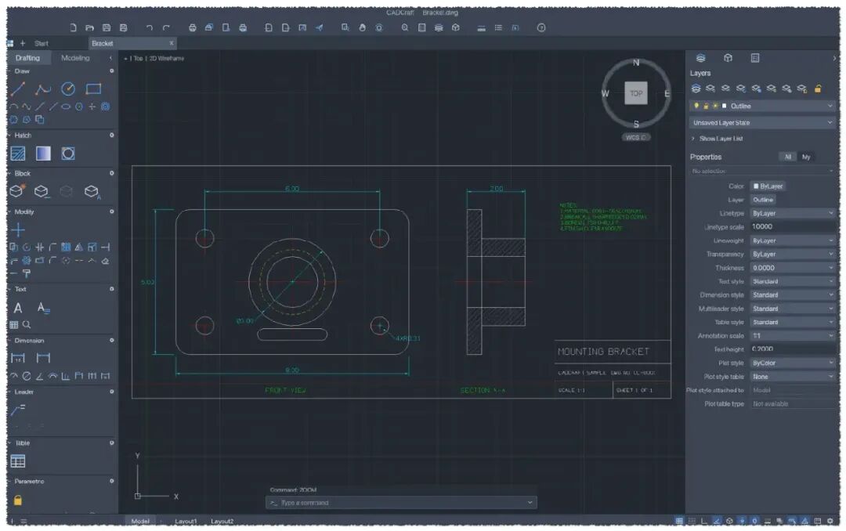Toggle the orange unlock layer icon
The width and height of the screenshot is (846, 531).
coord(818,88)
